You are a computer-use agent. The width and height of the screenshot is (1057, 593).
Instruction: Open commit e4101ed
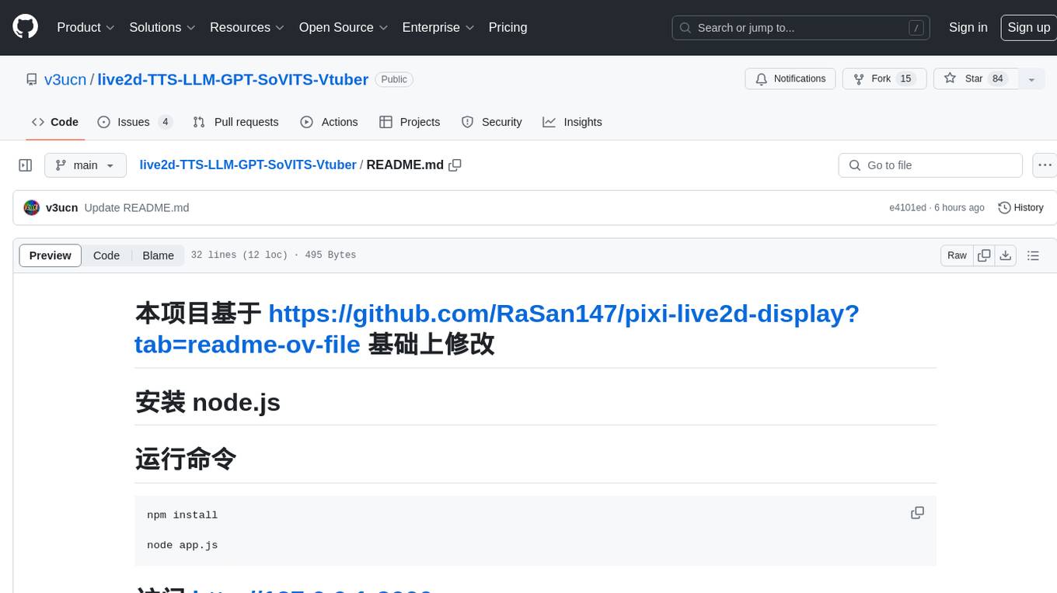point(908,208)
